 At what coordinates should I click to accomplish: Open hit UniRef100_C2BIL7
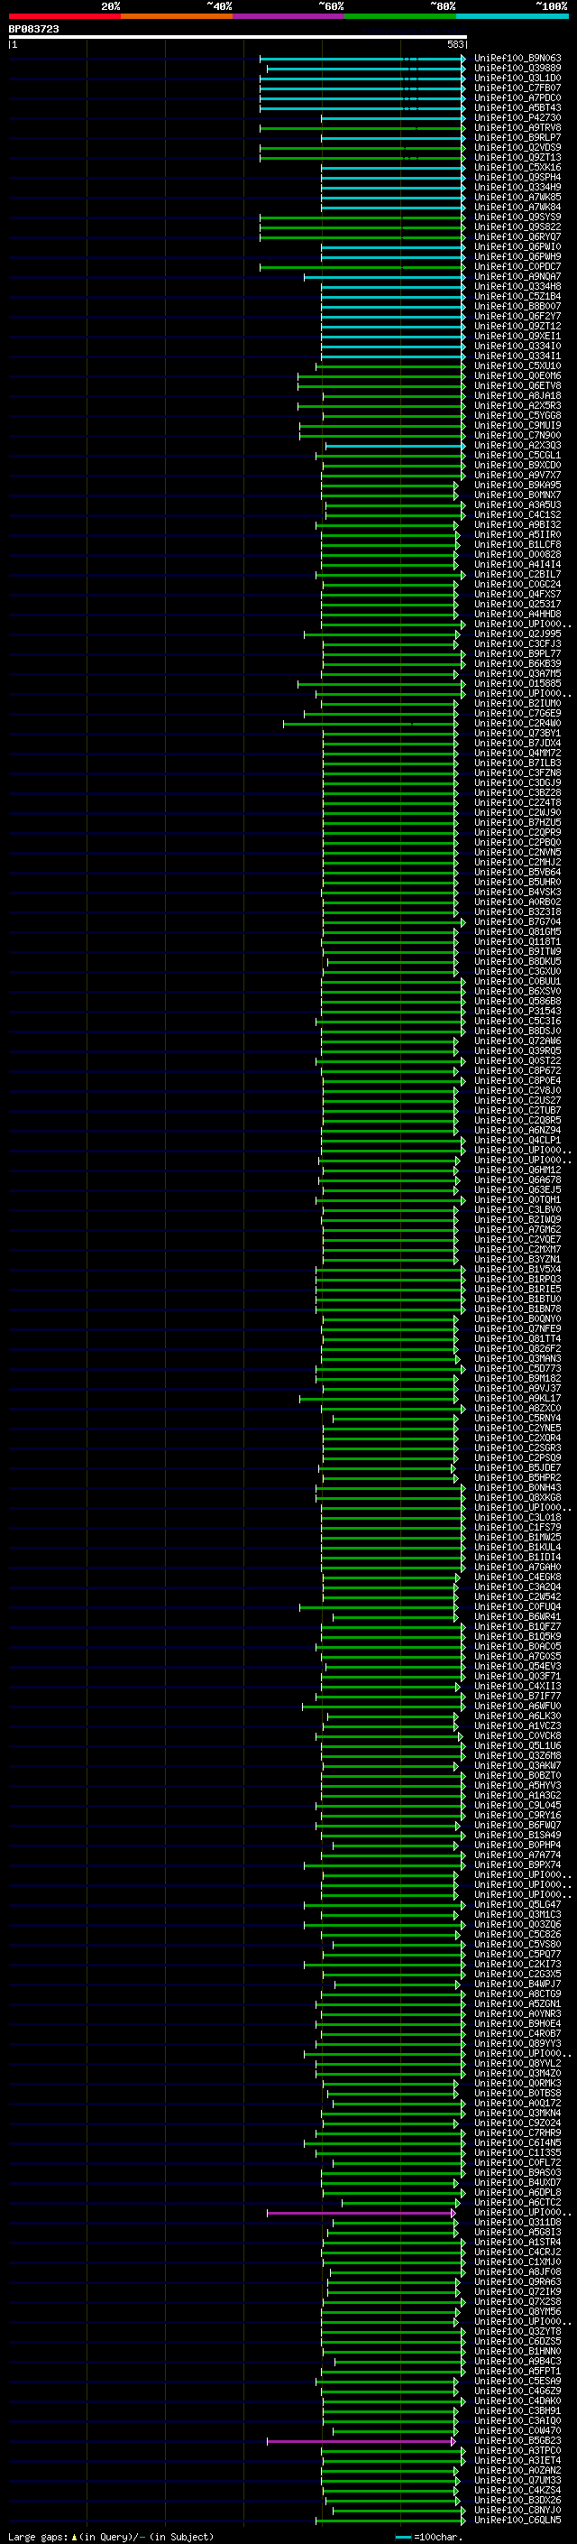[x=517, y=574]
